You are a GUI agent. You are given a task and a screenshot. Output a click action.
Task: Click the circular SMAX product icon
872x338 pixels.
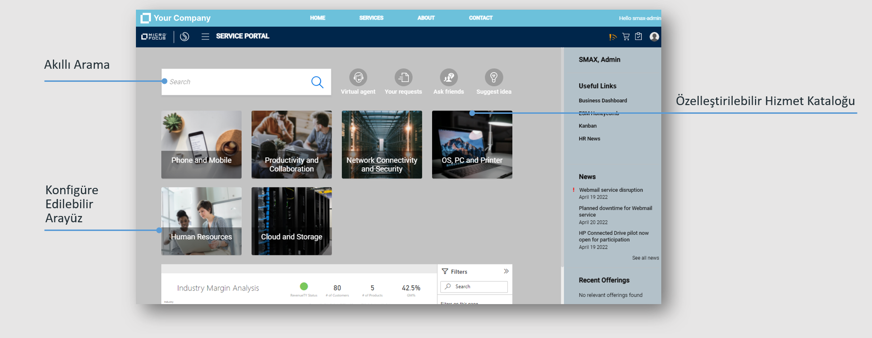tap(184, 37)
